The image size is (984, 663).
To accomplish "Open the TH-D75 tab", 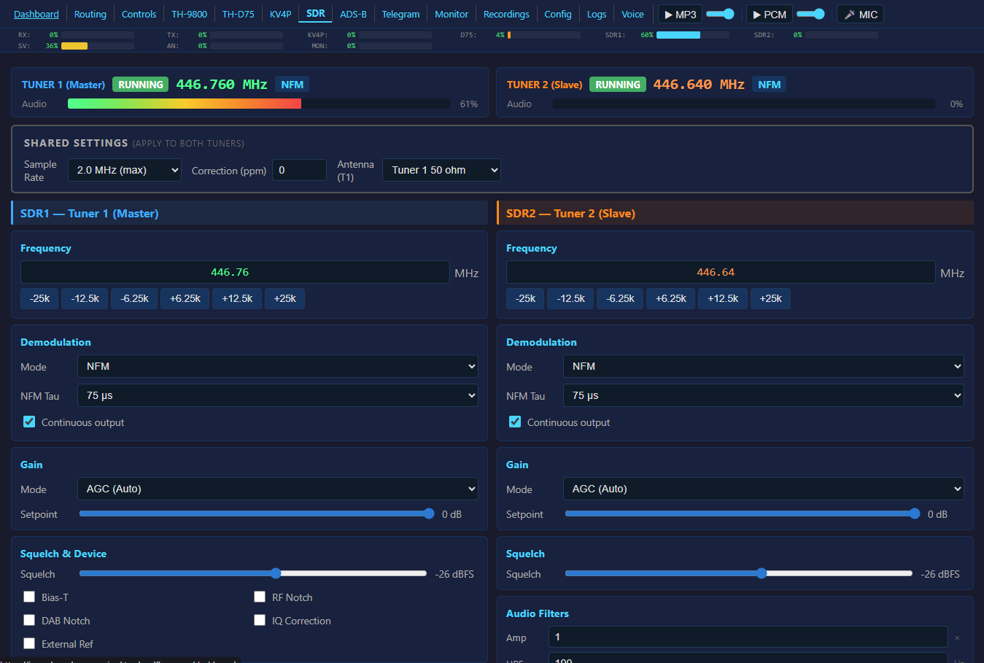I will tap(238, 14).
